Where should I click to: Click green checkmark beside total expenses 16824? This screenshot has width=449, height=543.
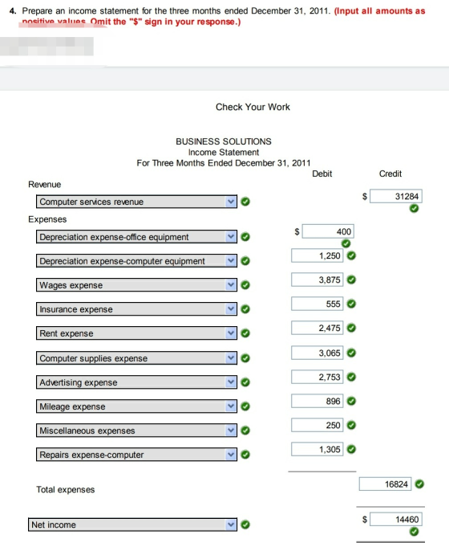pyautogui.click(x=419, y=484)
